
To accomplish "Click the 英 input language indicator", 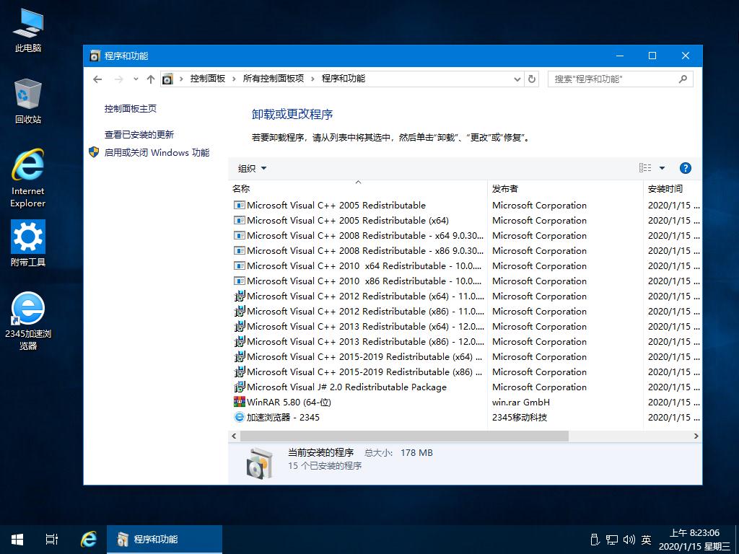I will click(646, 540).
